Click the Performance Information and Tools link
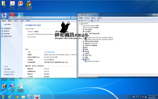 [x=9, y=74]
